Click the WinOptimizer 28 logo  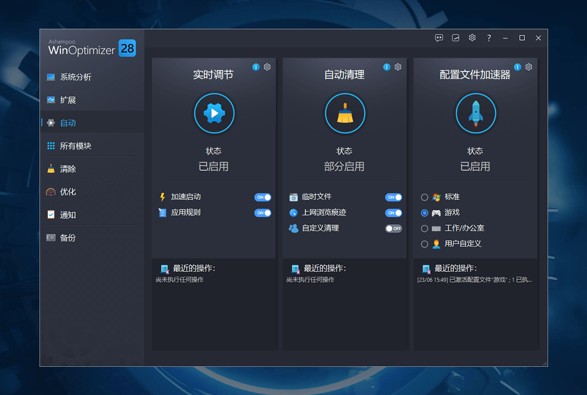coord(92,49)
